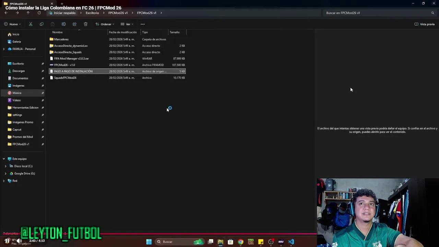The image size is (439, 247).
Task: Open Sticky Notes taskbar icon
Action: click(261, 242)
